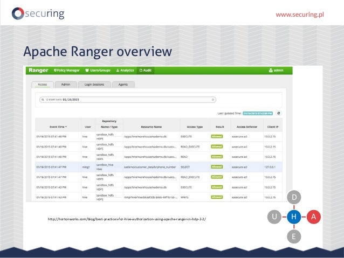Click the xademo/customer_details/phone_number resource
The image size is (344, 258).
point(150,167)
